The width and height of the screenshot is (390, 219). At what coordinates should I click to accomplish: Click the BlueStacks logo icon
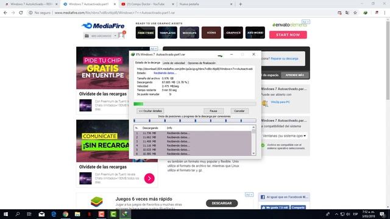[x=96, y=202]
